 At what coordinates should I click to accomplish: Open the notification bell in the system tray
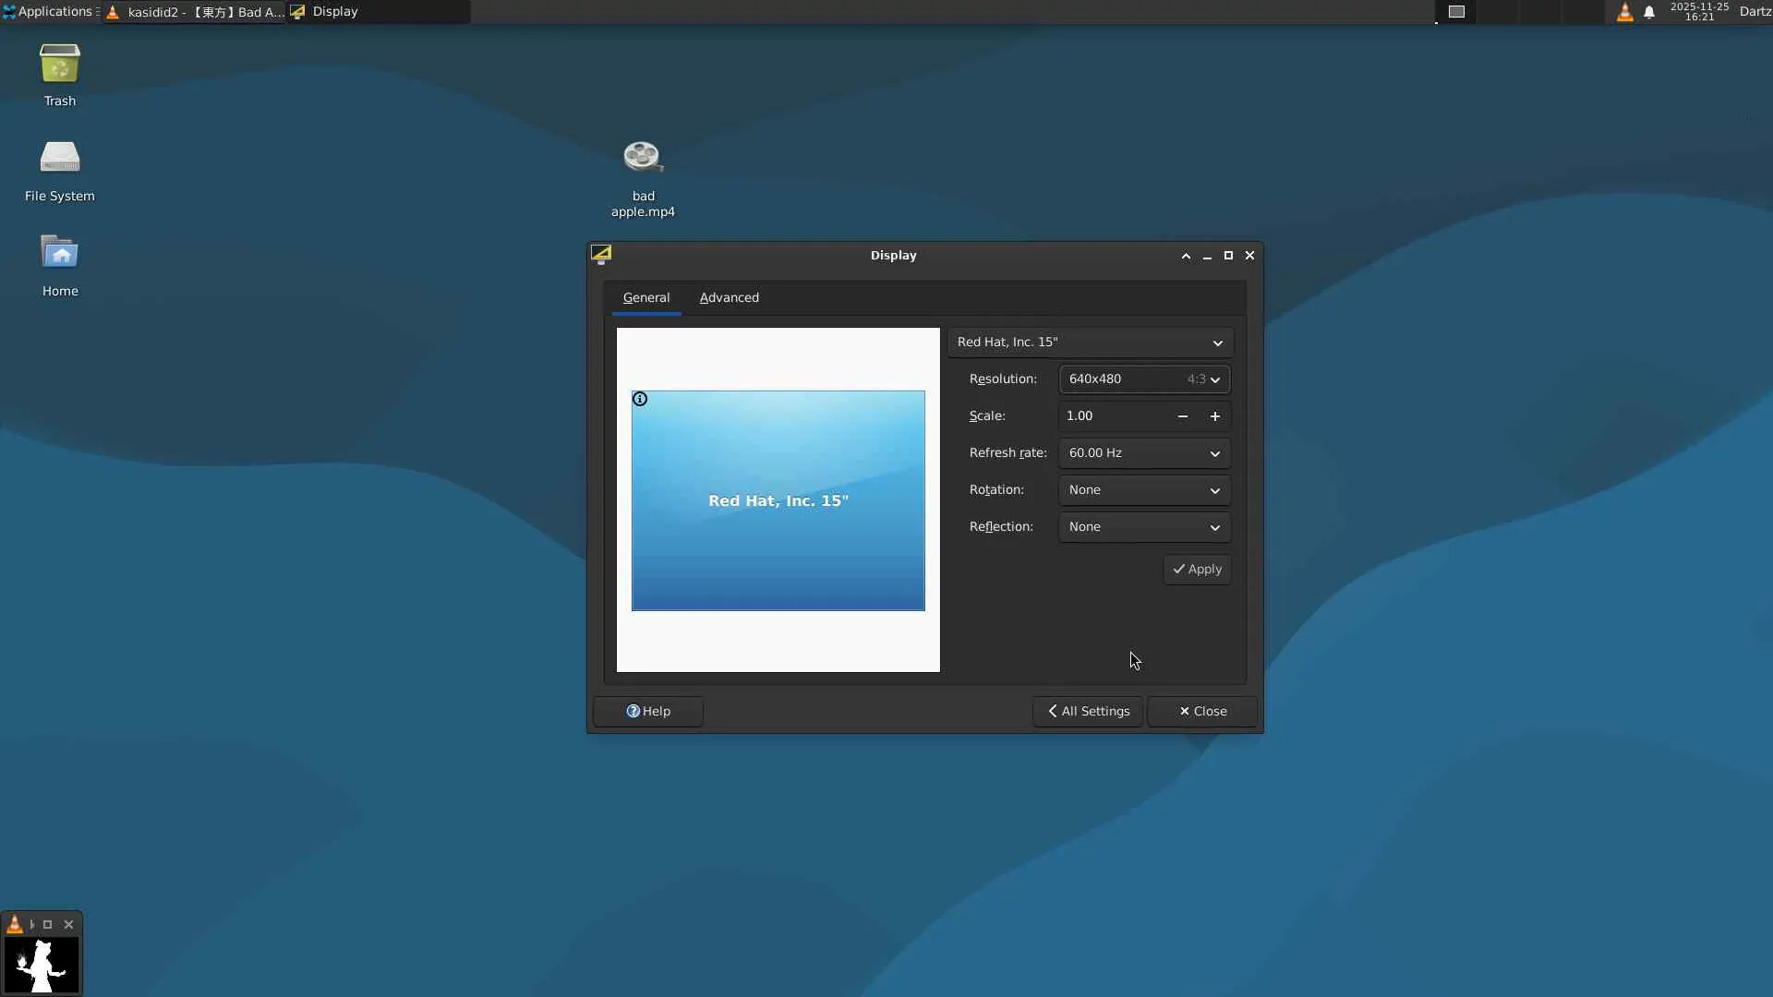pos(1649,12)
